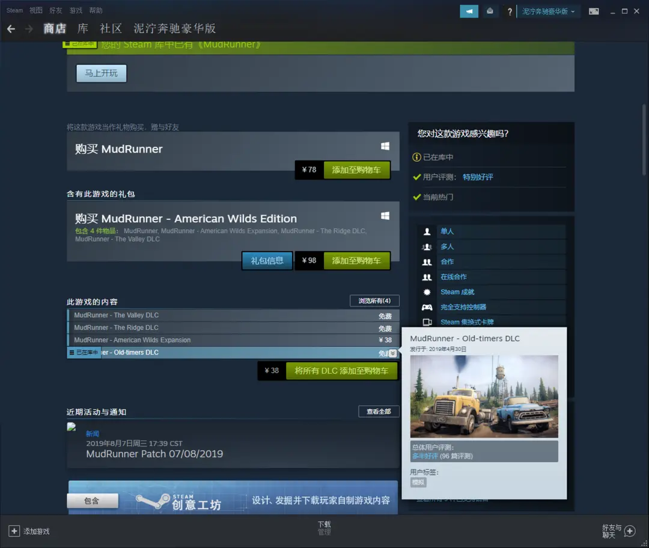
Task: Click the controller support gamepad icon
Action: pyautogui.click(x=427, y=307)
